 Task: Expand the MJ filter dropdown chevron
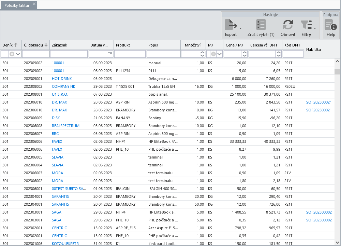[219, 54]
